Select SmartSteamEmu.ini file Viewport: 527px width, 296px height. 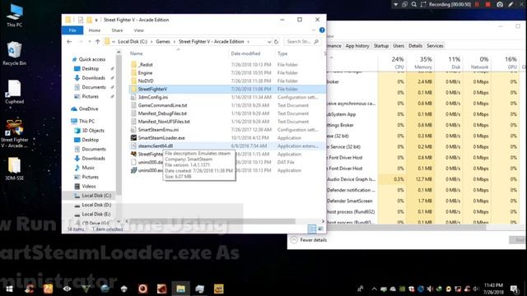click(158, 130)
